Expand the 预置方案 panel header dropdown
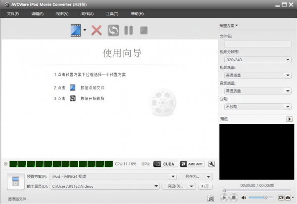This screenshot has height=204, width=297. point(229,26)
